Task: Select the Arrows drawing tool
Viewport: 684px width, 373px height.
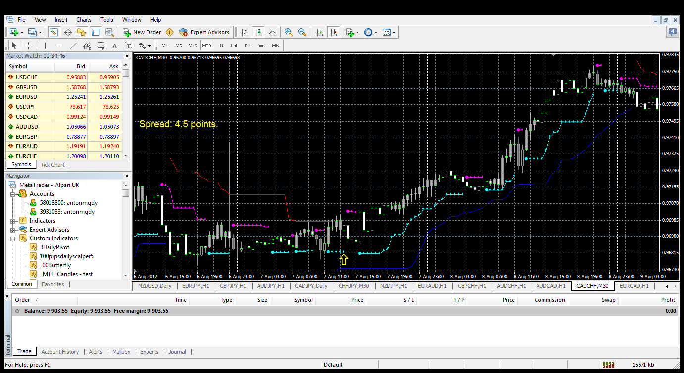Action: tap(142, 46)
